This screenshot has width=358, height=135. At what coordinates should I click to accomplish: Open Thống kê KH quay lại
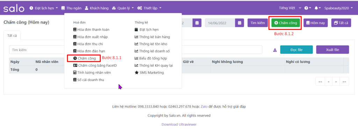tap(154, 65)
